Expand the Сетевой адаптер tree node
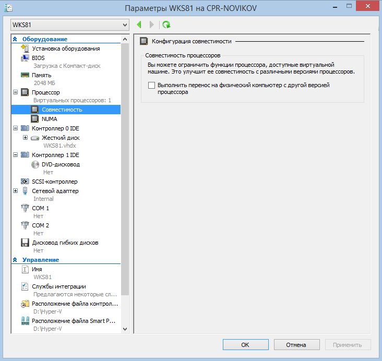382x361 pixels. [x=15, y=191]
